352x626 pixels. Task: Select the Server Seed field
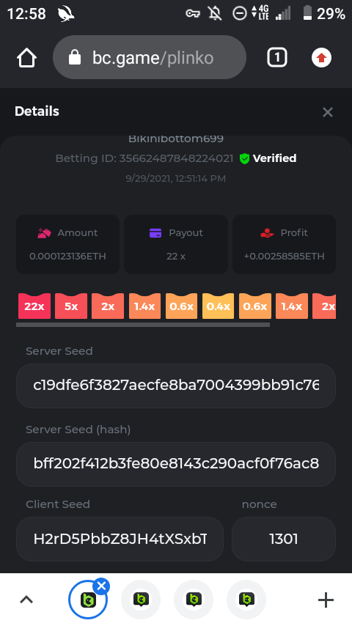coord(176,386)
